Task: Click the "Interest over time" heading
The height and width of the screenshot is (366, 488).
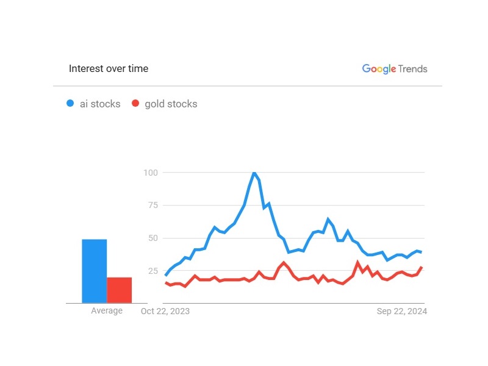Action: 109,68
